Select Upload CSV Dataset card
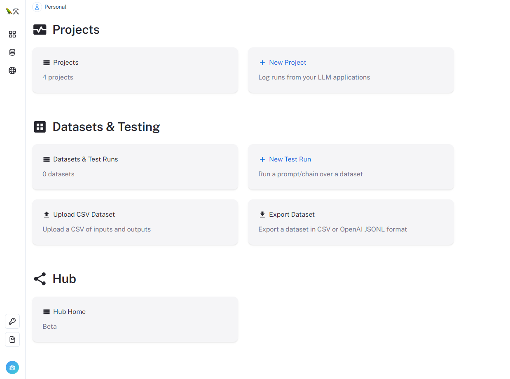The height and width of the screenshot is (379, 510). (x=135, y=222)
